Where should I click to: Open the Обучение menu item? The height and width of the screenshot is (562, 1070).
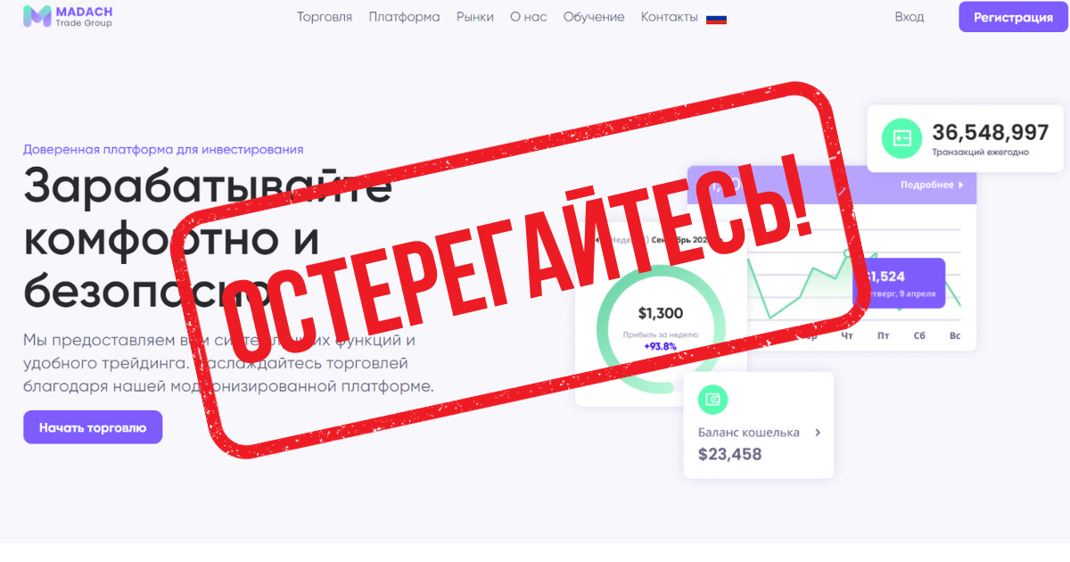click(x=594, y=17)
